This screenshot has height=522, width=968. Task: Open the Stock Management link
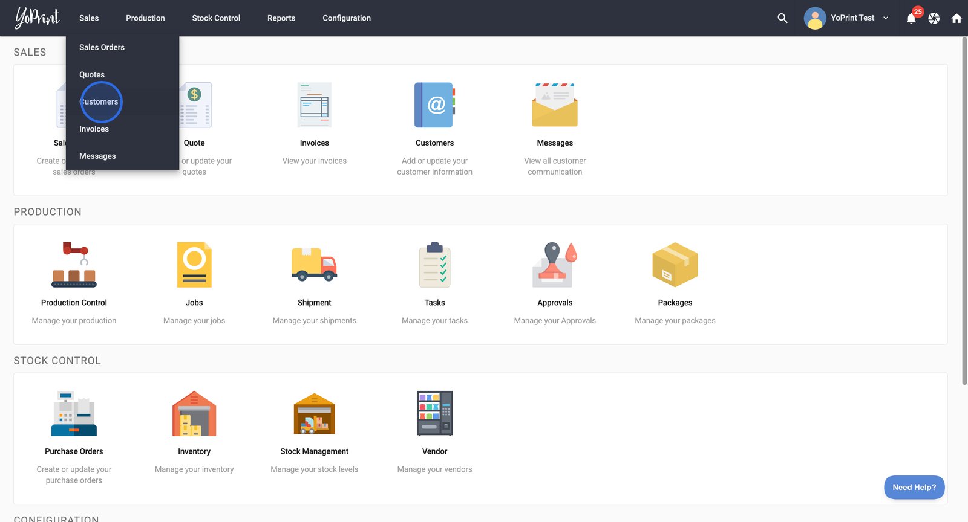coord(314,451)
